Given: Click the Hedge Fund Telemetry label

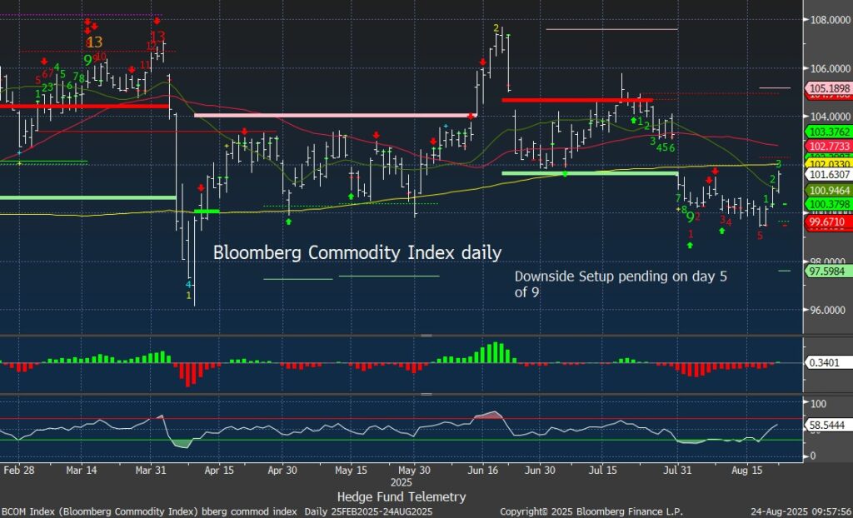Looking at the screenshot, I should (426, 496).
